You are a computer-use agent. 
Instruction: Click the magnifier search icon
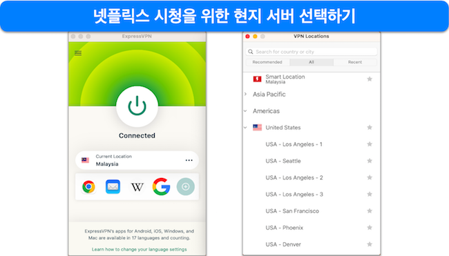[251, 52]
